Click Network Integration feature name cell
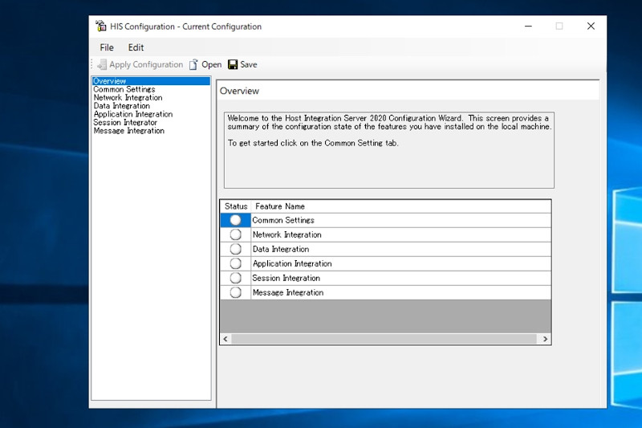642x428 pixels. [x=400, y=234]
